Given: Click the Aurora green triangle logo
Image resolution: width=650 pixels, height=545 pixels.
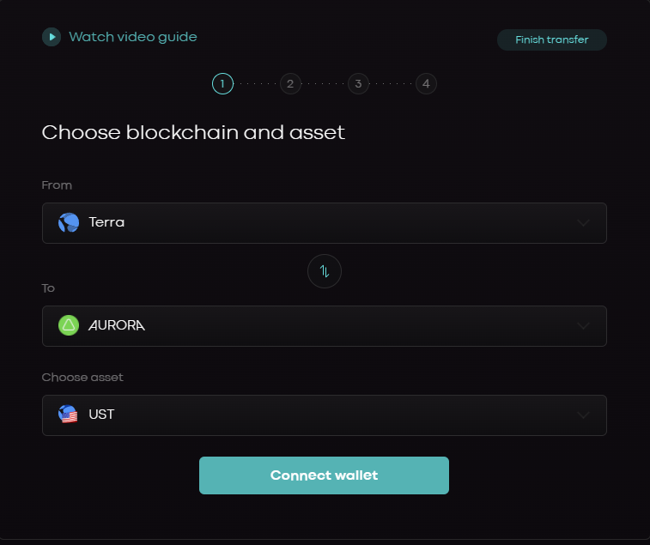Looking at the screenshot, I should click(69, 326).
